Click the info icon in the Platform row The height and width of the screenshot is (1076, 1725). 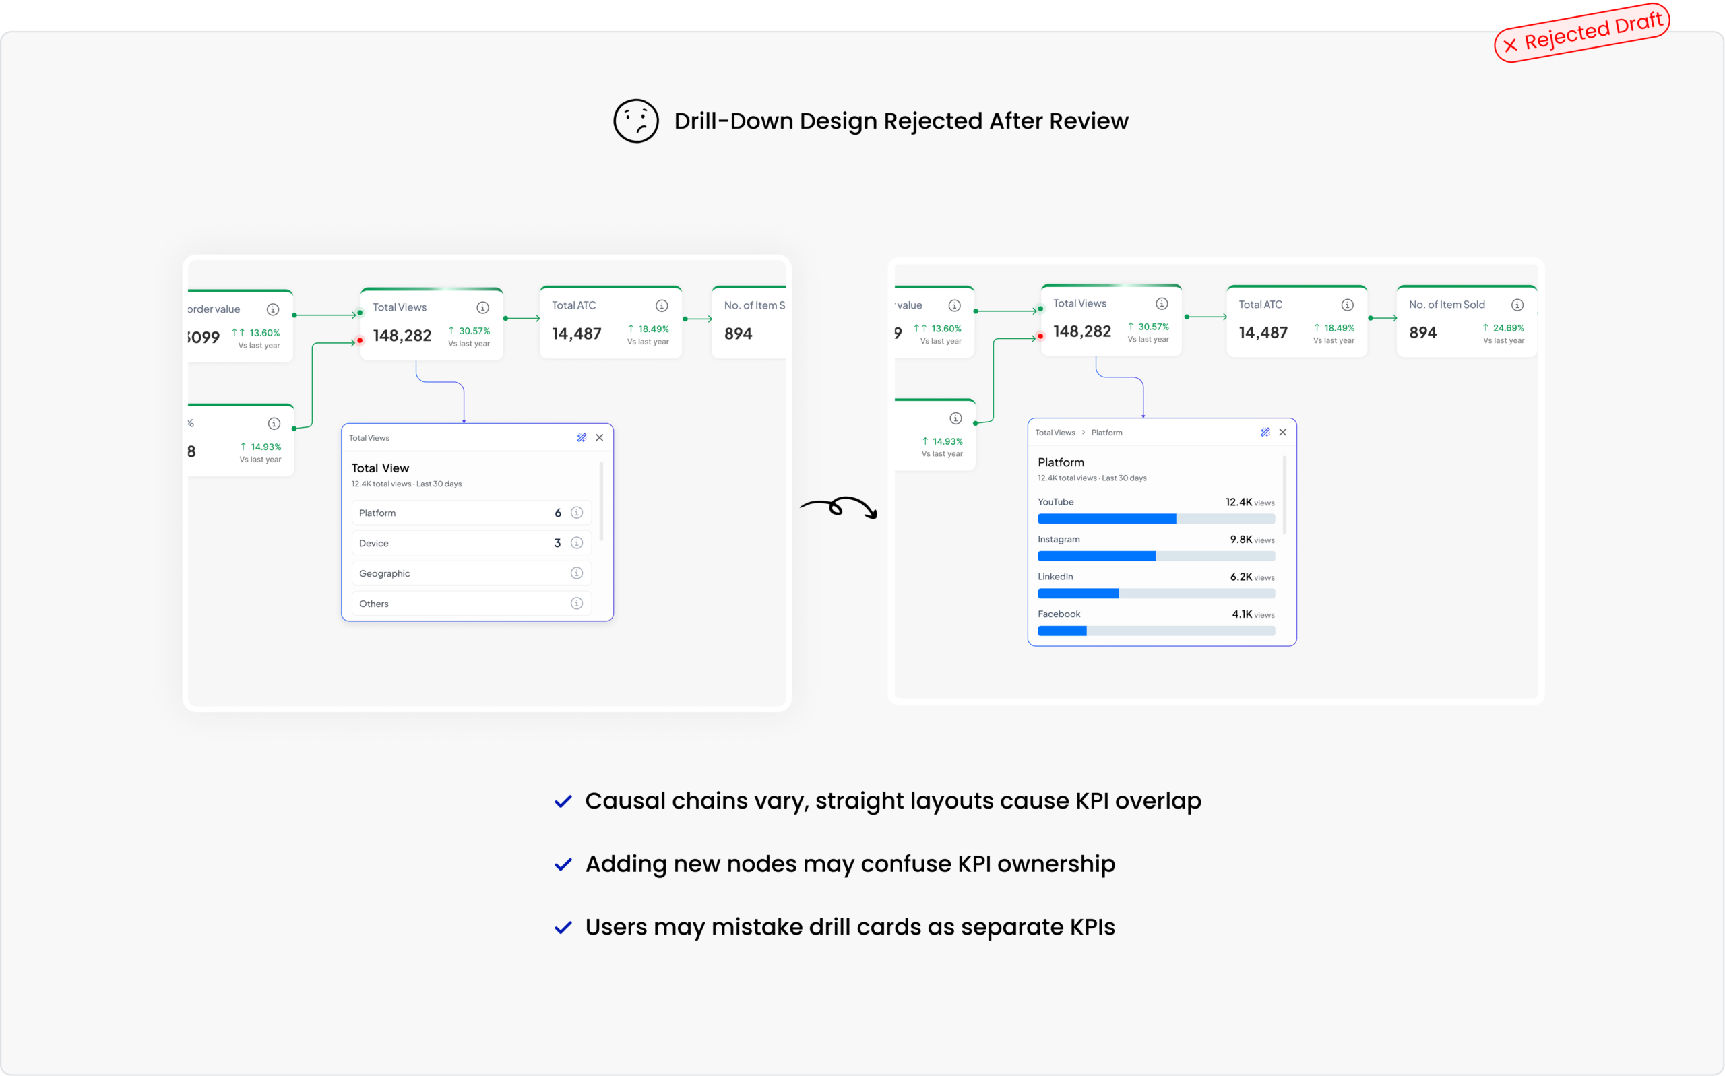(x=577, y=512)
